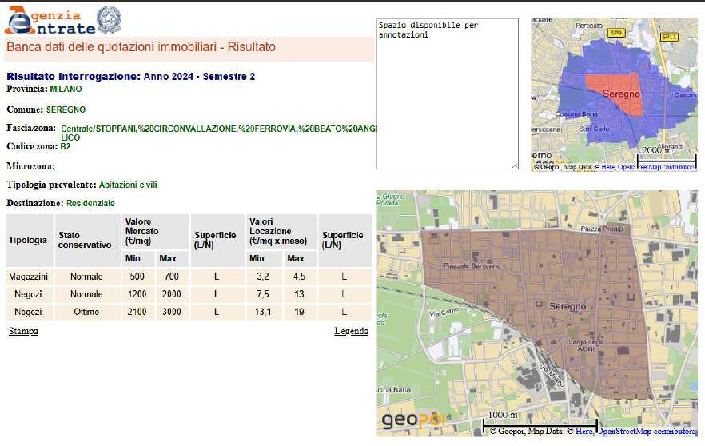This screenshot has width=705, height=446.
Task: Click the Tipologia column header
Action: (x=28, y=241)
